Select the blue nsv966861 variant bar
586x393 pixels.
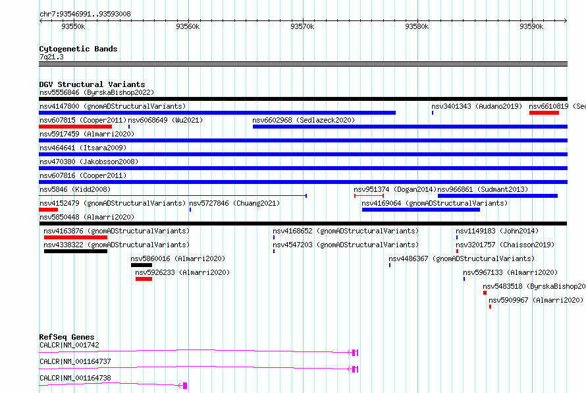498,196
